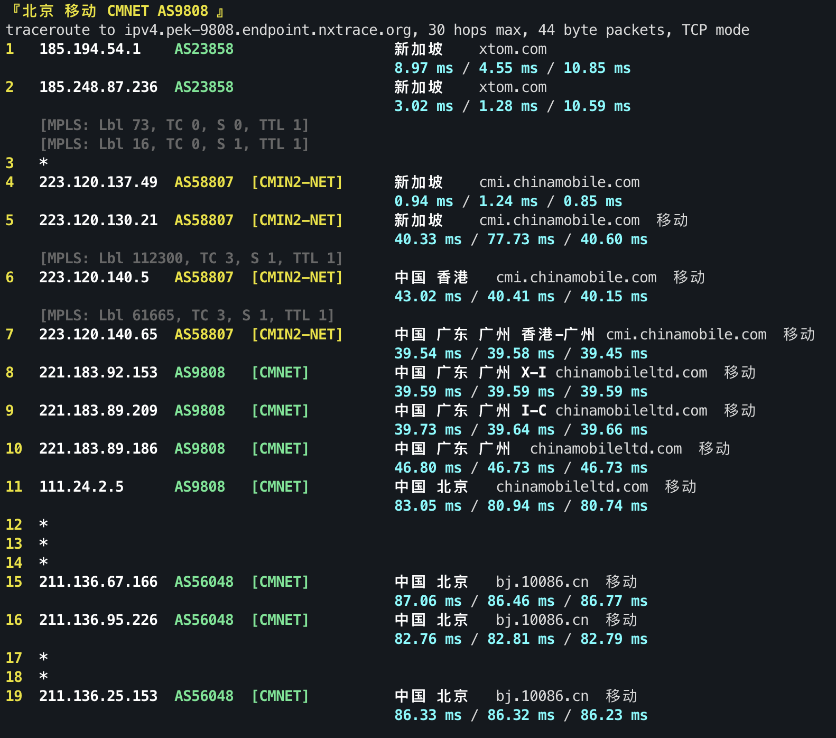Click the MPLS Lbl 73 line
Viewport: 836px width, 738px height.
click(174, 125)
